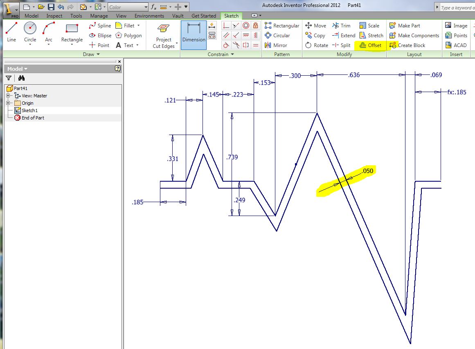
Task: Click the Automatic Dimensions icon
Action: 212,26
